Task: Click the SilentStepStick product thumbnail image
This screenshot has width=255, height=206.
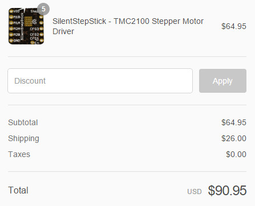Action: click(26, 26)
